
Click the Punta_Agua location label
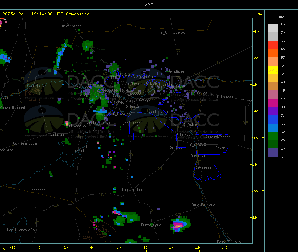point(151,225)
